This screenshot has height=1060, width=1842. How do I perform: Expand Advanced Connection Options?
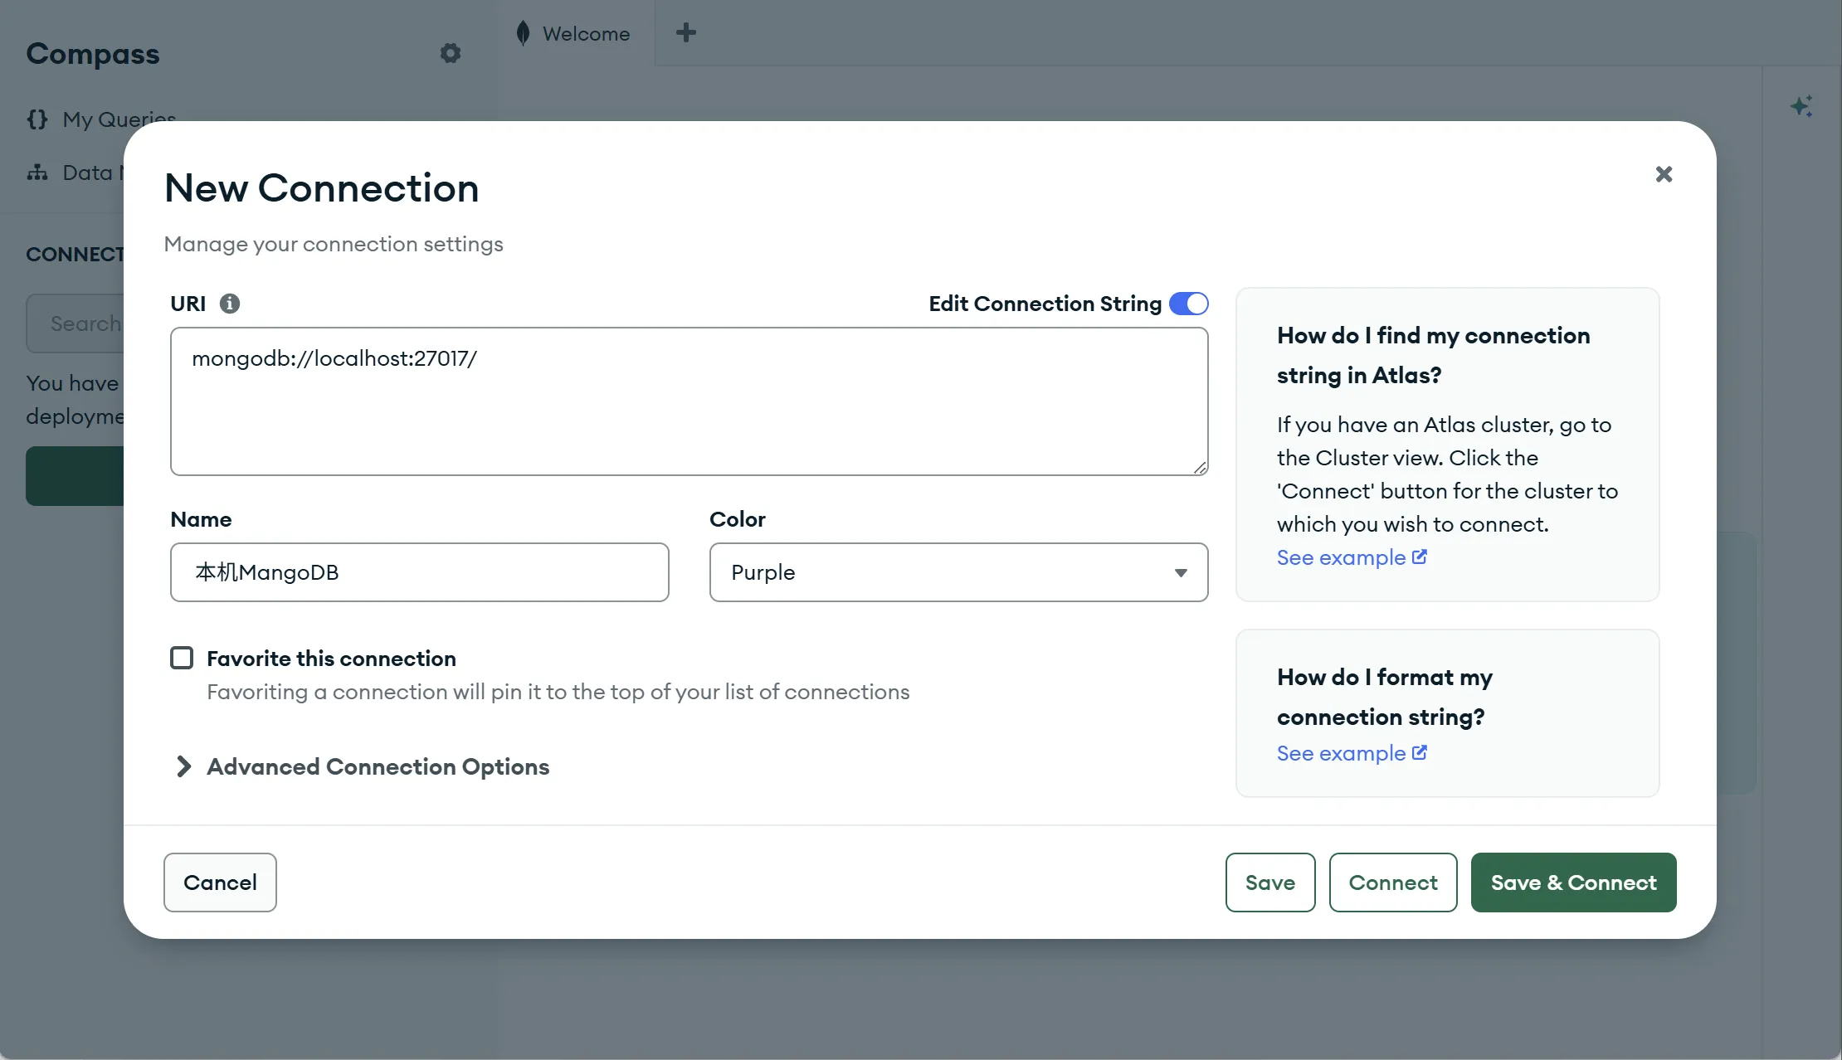tap(378, 766)
